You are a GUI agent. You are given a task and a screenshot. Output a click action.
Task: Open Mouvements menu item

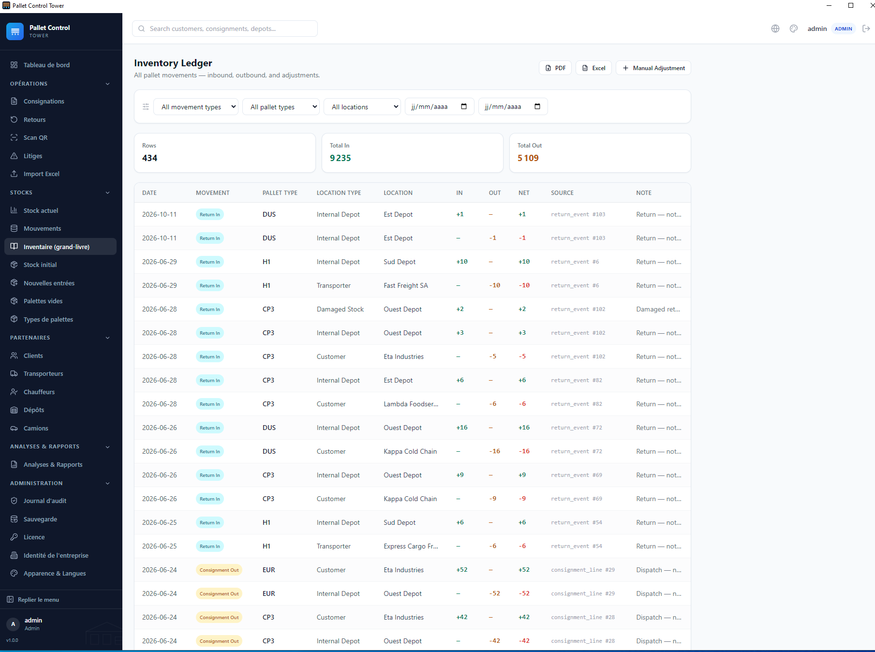(x=60, y=228)
